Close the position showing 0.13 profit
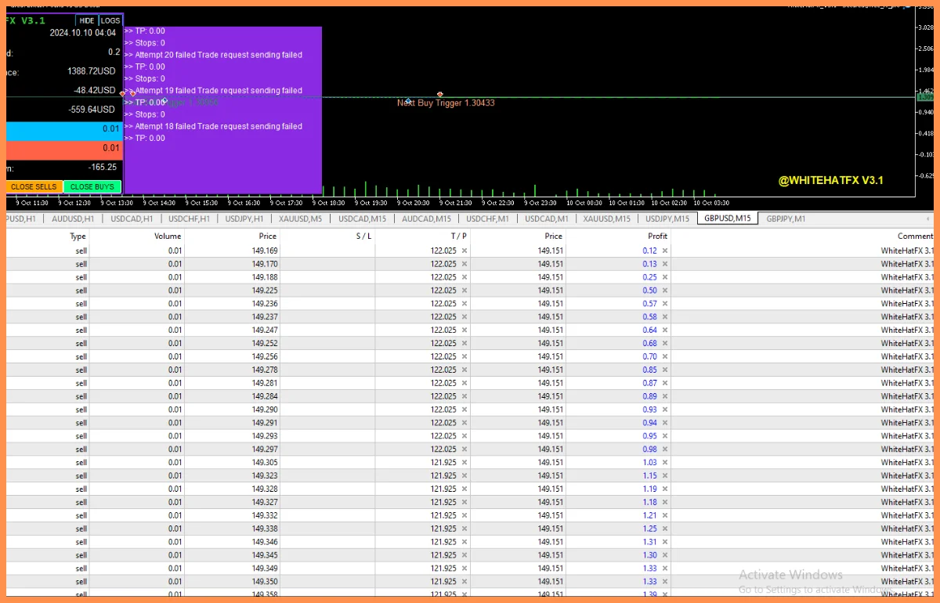 pyautogui.click(x=665, y=264)
